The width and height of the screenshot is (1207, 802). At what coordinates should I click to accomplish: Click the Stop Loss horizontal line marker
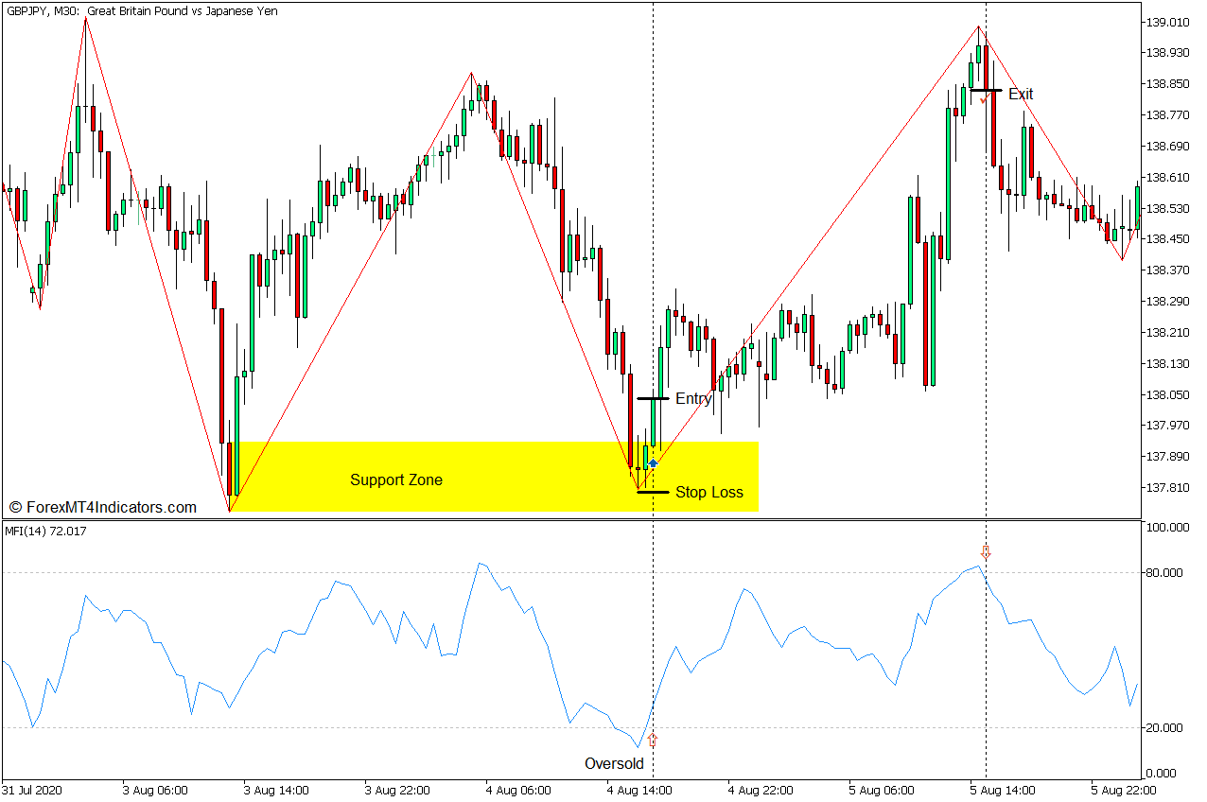(x=653, y=492)
